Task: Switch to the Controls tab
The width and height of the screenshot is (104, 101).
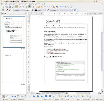Action: pyautogui.click(x=45, y=93)
